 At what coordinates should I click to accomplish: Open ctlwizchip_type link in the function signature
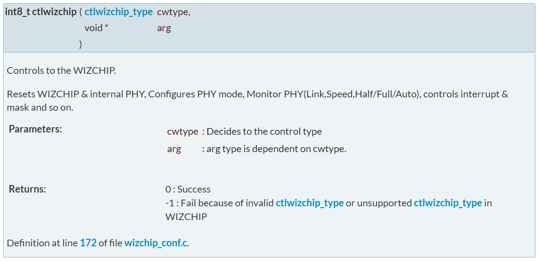(118, 12)
